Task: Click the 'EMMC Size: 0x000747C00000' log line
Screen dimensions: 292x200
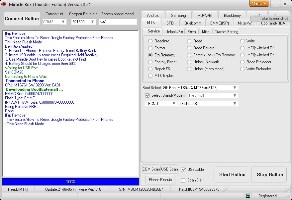Action: coord(29,94)
